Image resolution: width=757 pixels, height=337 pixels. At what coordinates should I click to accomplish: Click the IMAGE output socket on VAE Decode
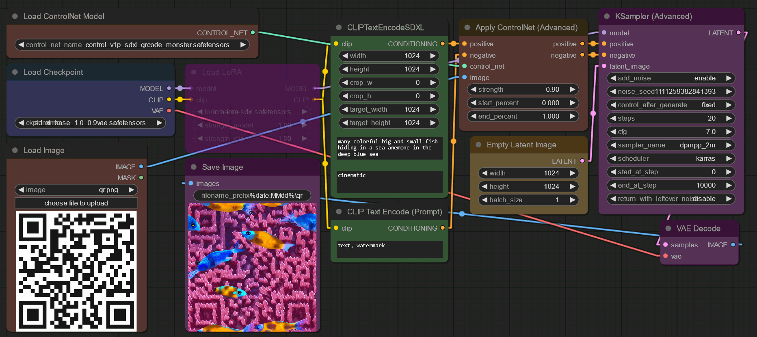pos(733,244)
